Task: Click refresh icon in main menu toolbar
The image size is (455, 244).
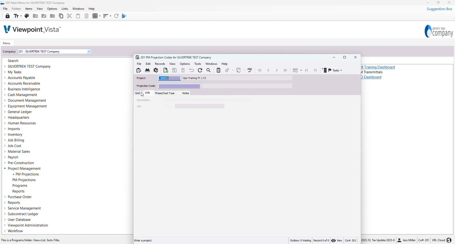Action: pyautogui.click(x=116, y=16)
